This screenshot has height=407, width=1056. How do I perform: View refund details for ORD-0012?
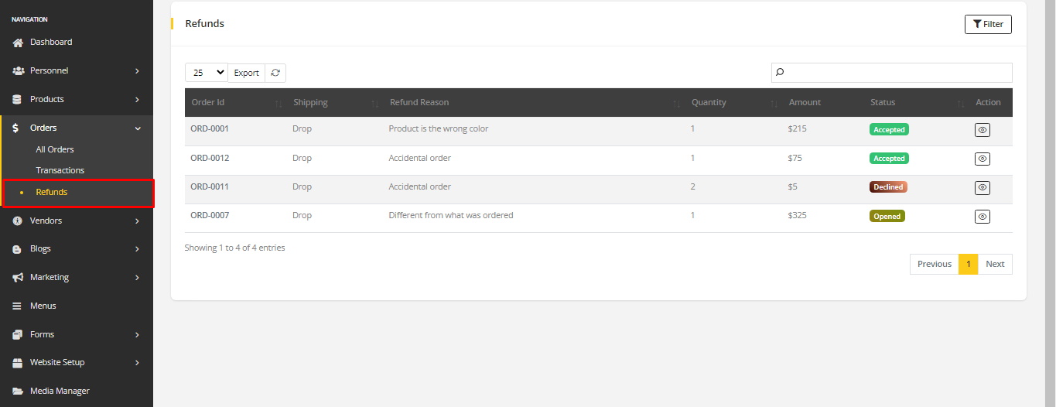click(983, 159)
